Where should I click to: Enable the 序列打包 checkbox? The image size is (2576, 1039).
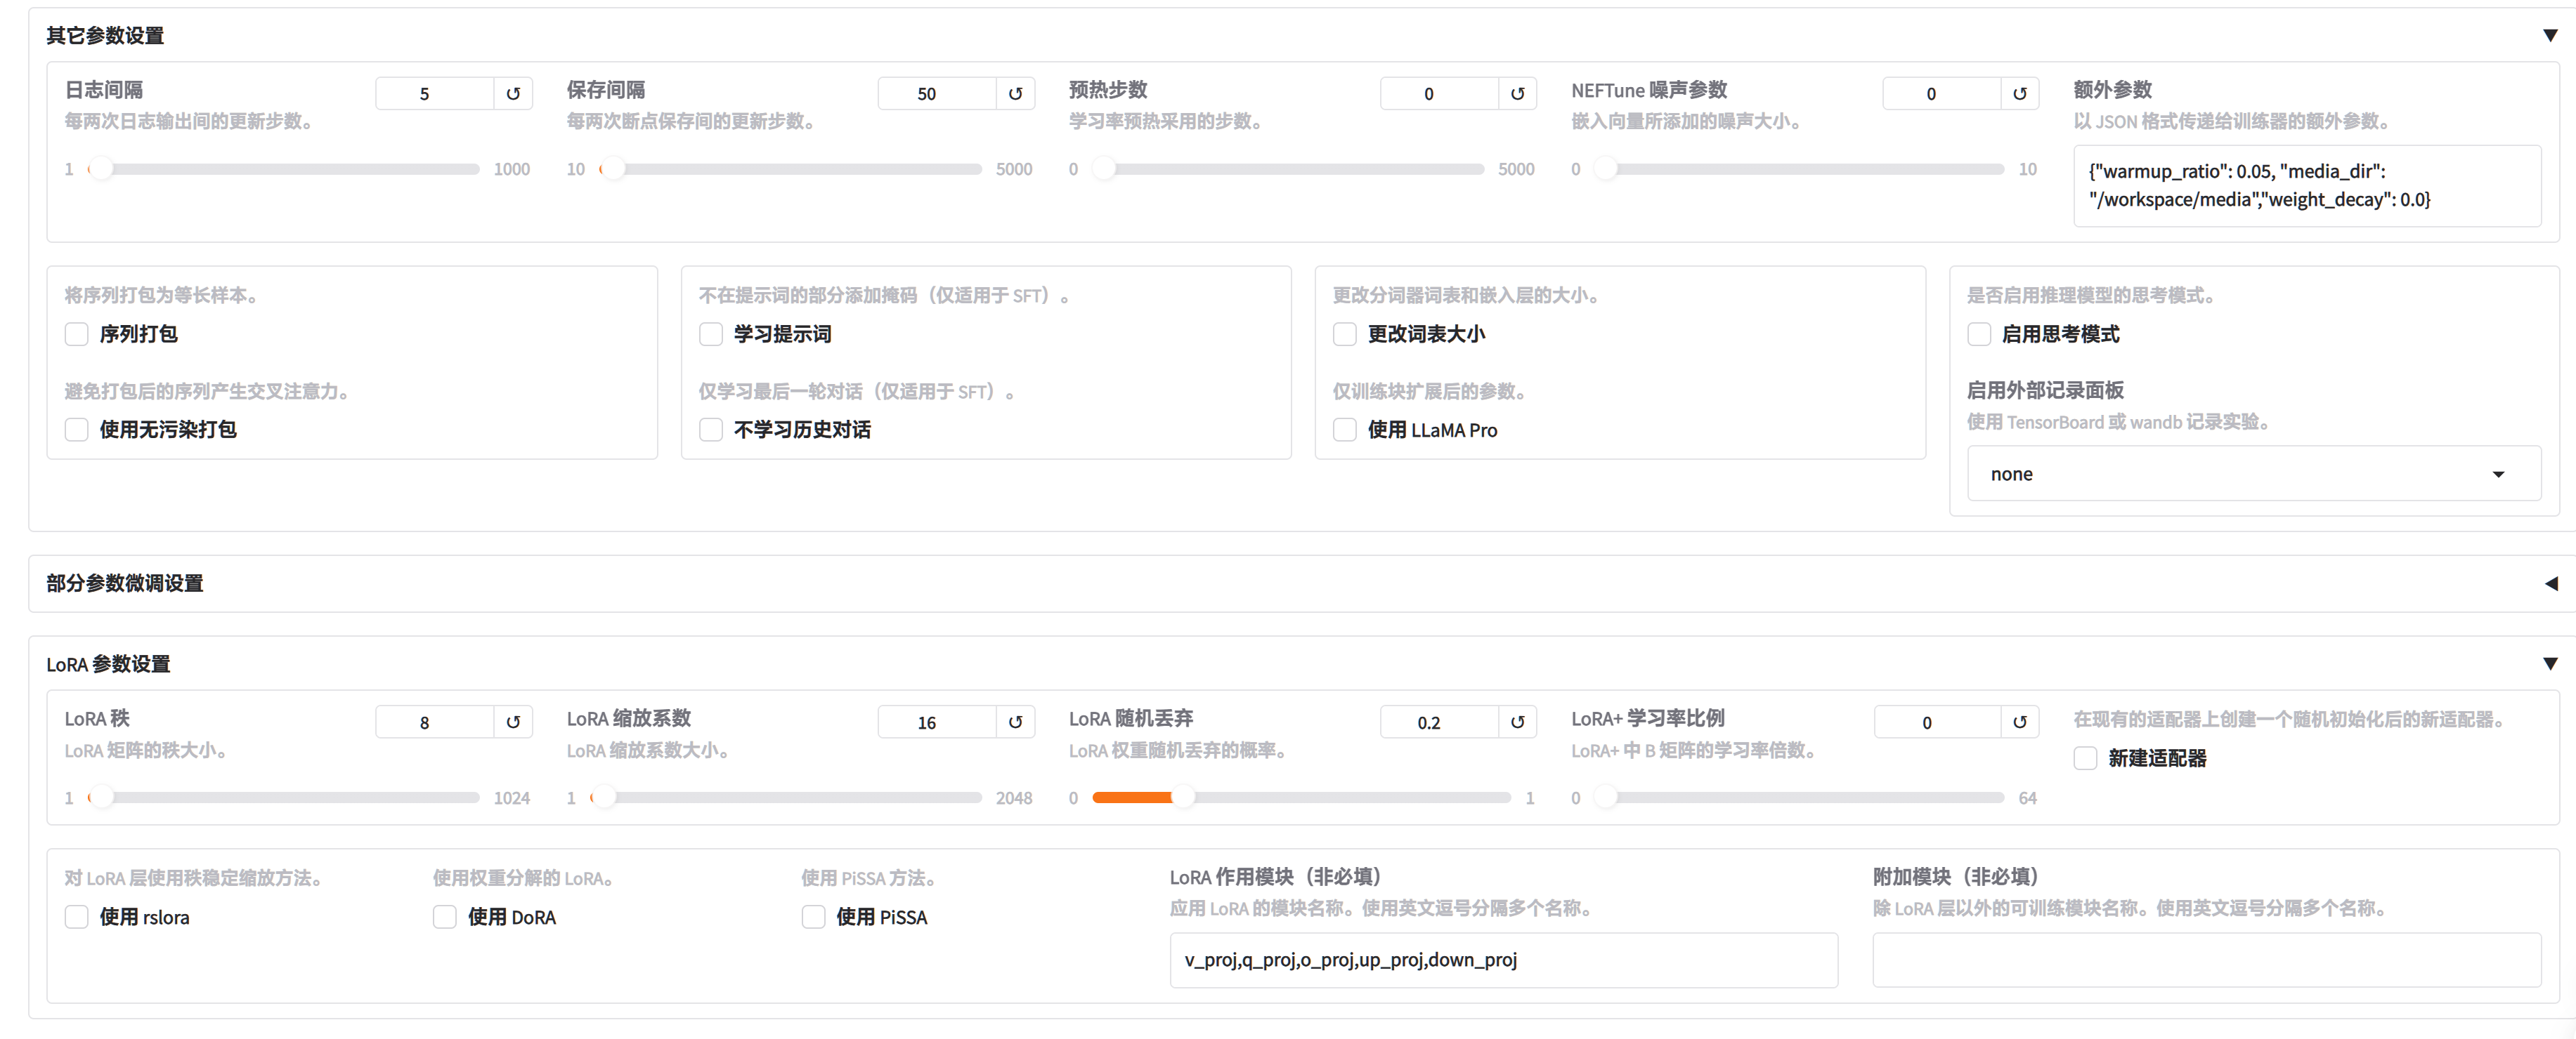(77, 335)
